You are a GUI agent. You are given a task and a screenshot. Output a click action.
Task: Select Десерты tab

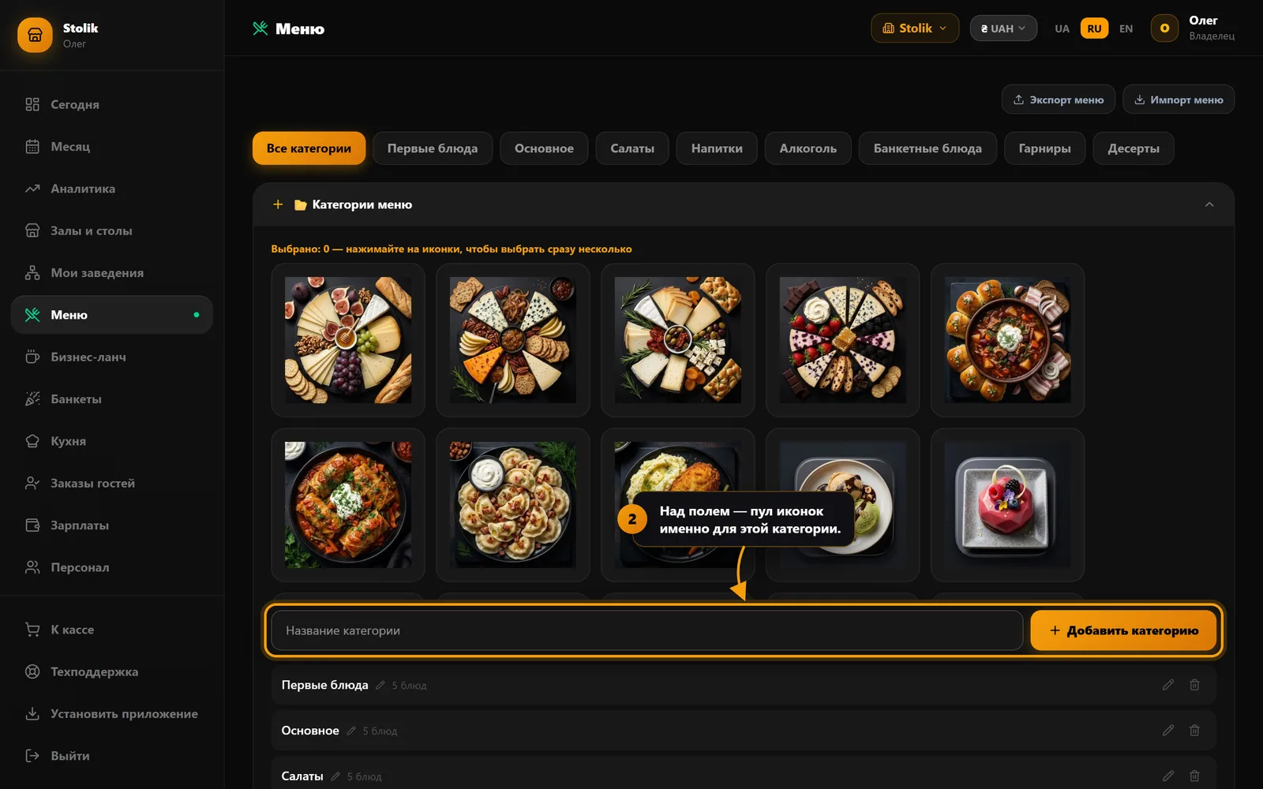pyautogui.click(x=1134, y=148)
